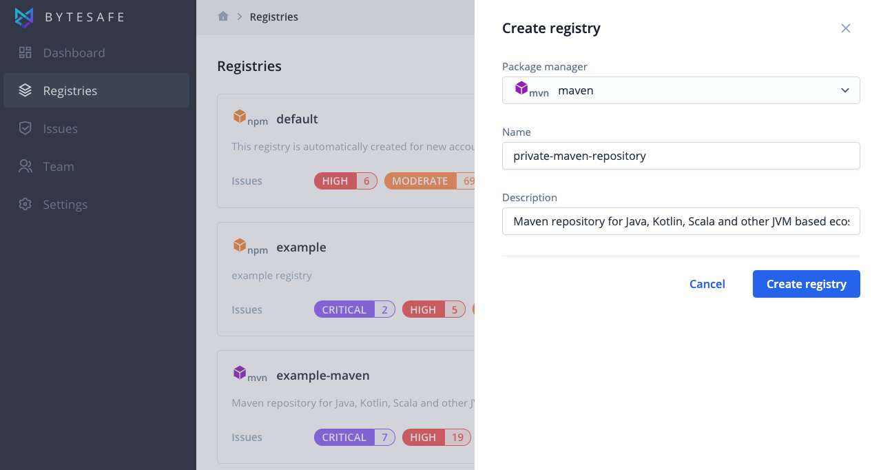Click the default registry description text
The image size is (881, 470).
[x=353, y=146]
